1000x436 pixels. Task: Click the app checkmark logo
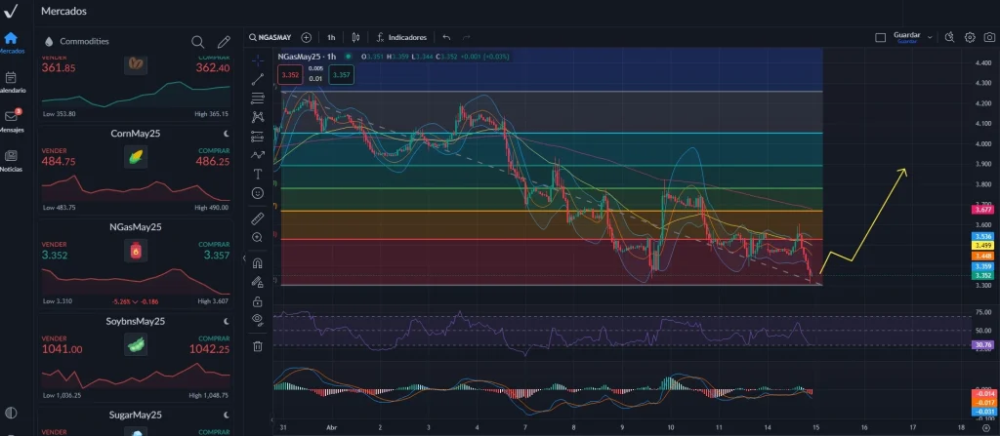(11, 12)
